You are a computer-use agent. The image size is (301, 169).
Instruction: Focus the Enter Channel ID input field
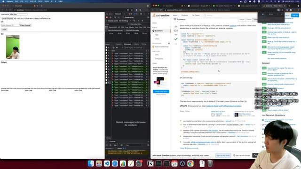10,25
